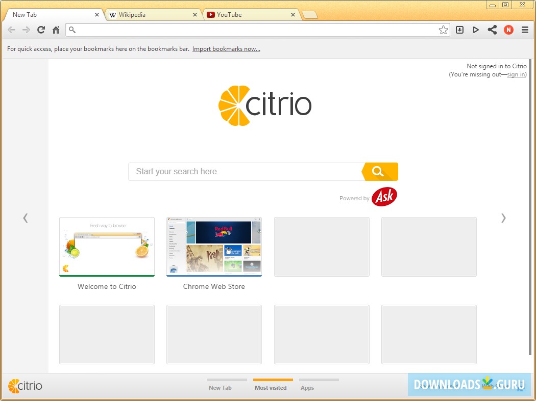
Task: Click the red notifications N icon
Action: tap(508, 30)
